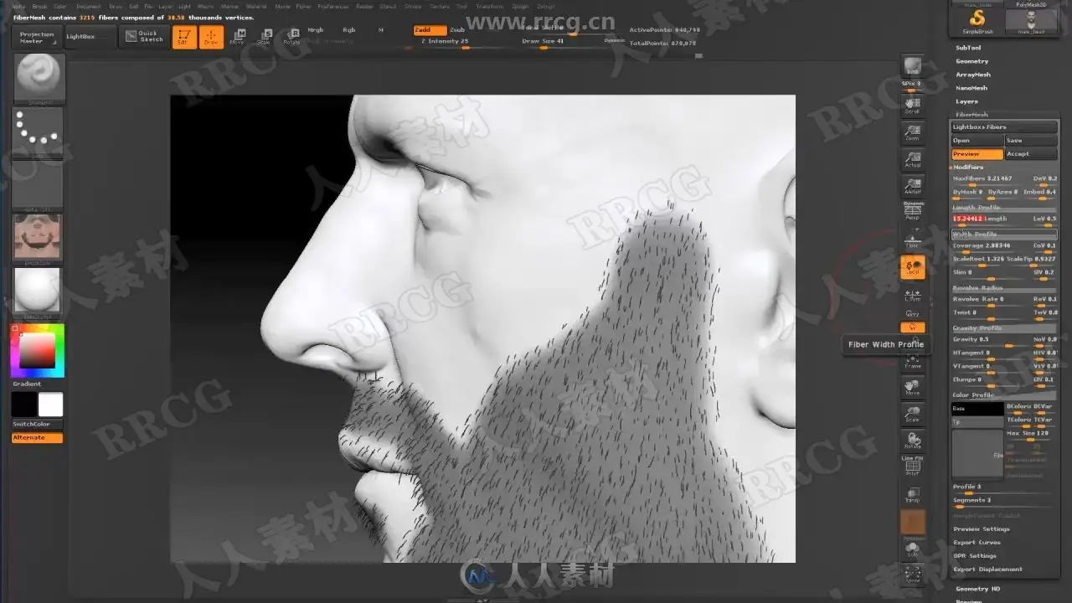Image resolution: width=1072 pixels, height=603 pixels.
Task: Select the black secondary color swatch
Action: [24, 405]
